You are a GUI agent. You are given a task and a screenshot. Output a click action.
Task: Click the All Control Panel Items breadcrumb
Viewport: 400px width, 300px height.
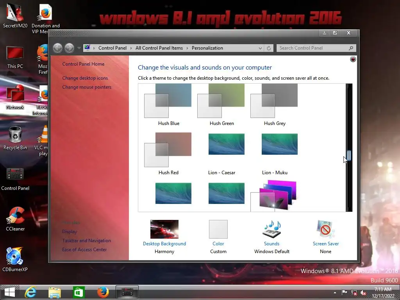pos(159,48)
